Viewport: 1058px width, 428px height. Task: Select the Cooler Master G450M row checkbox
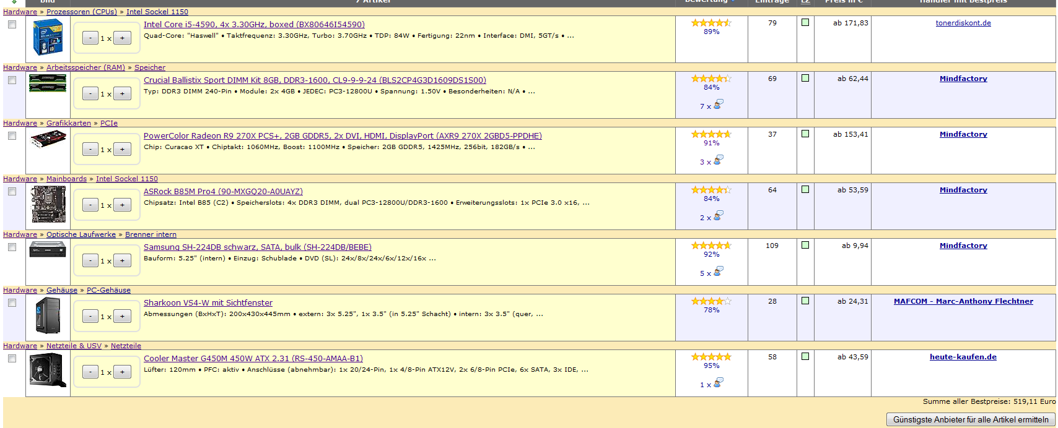tap(12, 359)
